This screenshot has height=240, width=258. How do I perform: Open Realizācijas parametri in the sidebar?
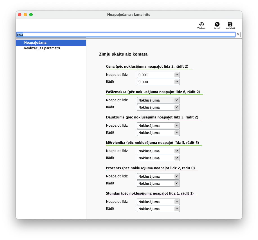point(42,48)
